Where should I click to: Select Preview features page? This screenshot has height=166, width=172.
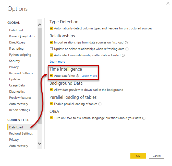(20, 98)
